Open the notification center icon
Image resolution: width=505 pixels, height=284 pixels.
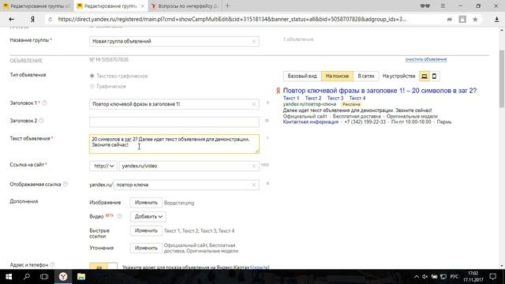pyautogui.click(x=493, y=277)
